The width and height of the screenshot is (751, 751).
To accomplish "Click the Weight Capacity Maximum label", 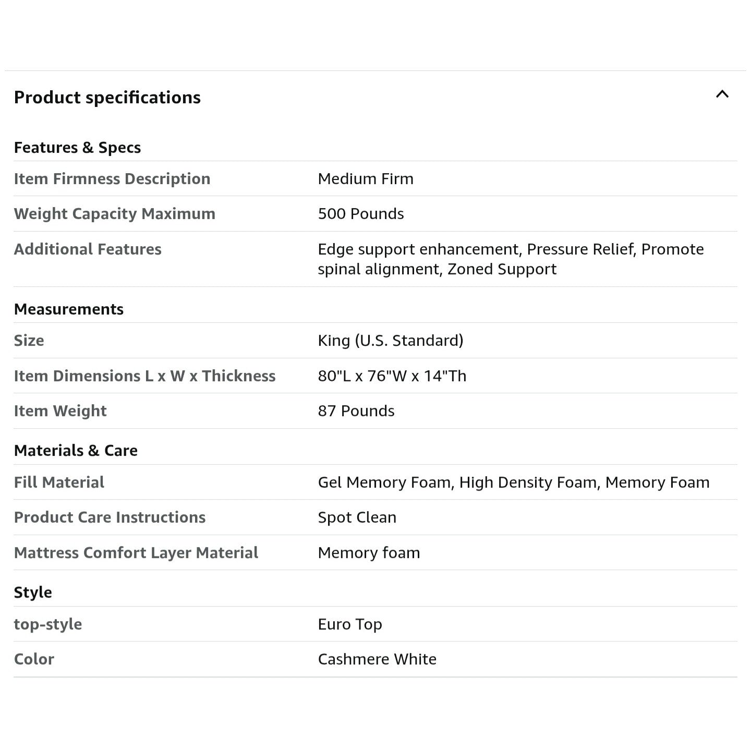I will pos(115,214).
